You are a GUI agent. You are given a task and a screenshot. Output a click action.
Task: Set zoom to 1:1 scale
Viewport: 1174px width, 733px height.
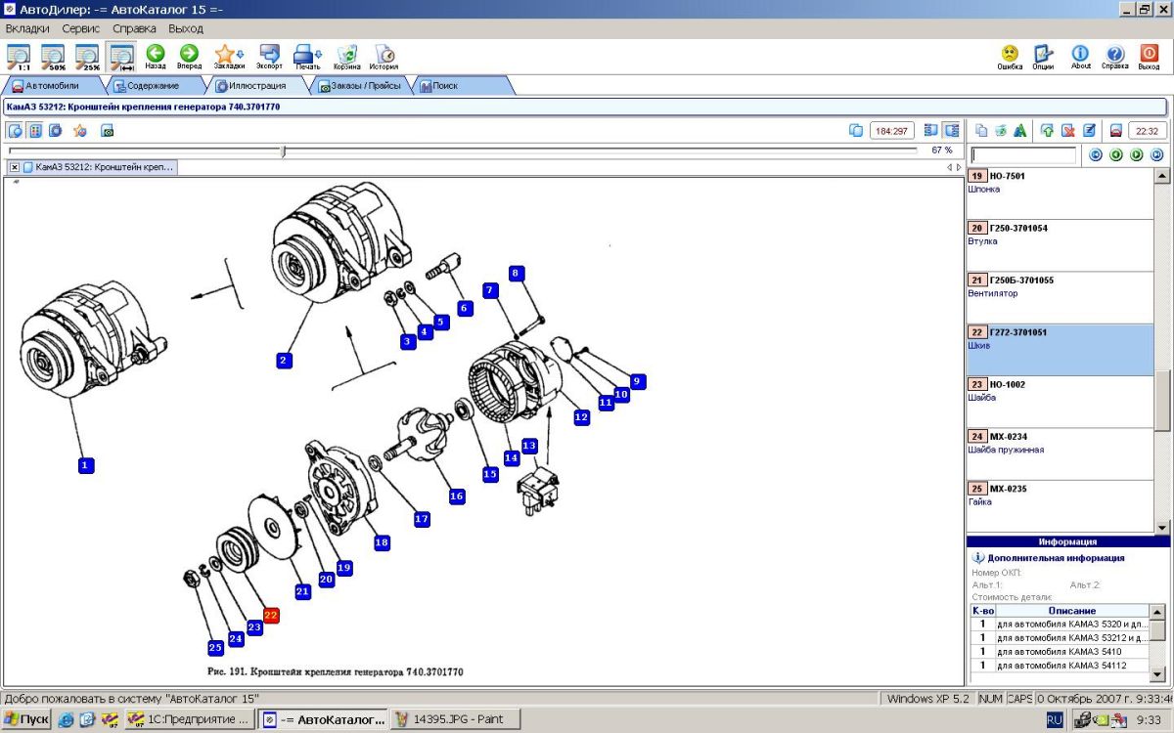coord(19,58)
